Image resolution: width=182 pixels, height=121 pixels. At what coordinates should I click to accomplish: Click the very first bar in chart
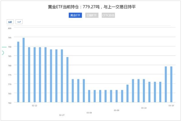pos(18,72)
